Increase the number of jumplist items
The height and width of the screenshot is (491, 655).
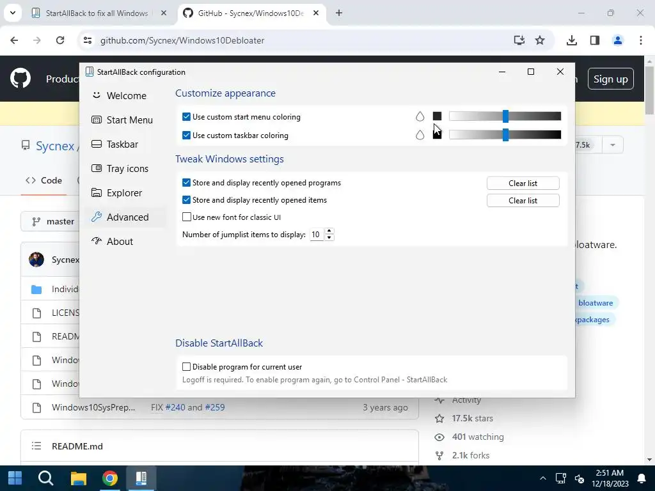coord(329,231)
